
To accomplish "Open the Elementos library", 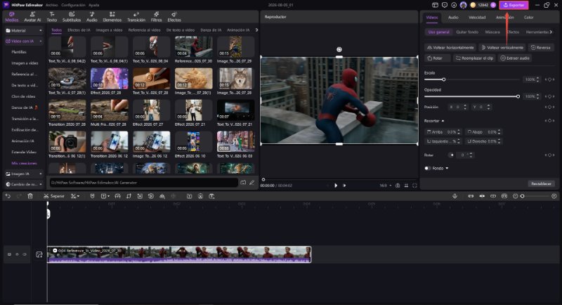I will tap(112, 16).
